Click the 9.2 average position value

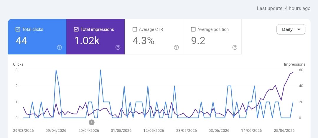[198, 41]
